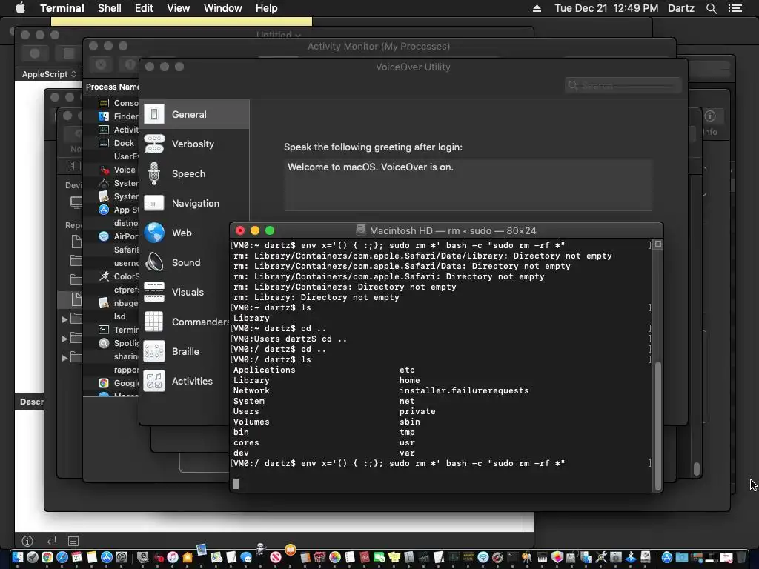
Task: Open the Apple menu
Action: (x=20, y=8)
